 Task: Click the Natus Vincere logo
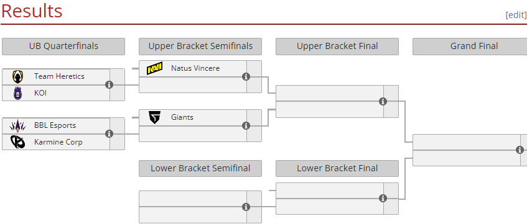154,68
